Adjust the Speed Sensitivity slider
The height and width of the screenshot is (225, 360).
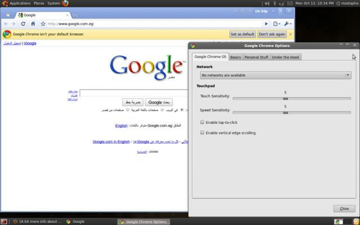285,112
